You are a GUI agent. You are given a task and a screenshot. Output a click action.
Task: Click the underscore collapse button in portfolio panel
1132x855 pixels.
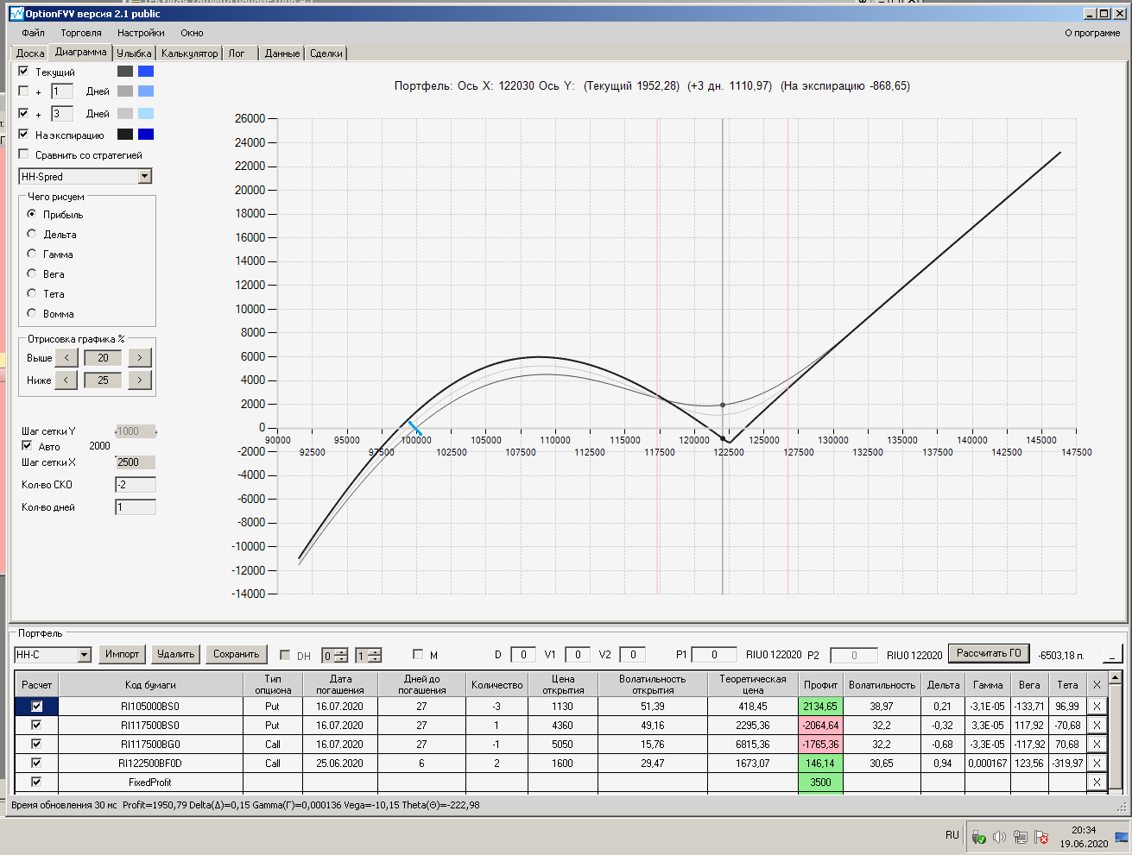coord(1112,655)
